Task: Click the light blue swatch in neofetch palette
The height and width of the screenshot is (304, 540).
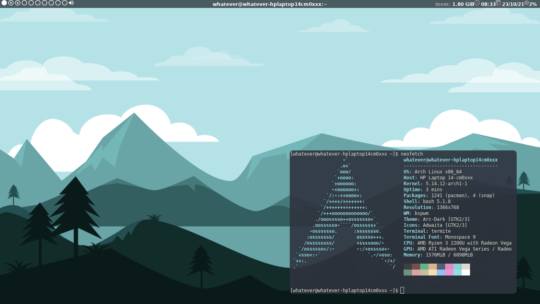Action: 441,272
